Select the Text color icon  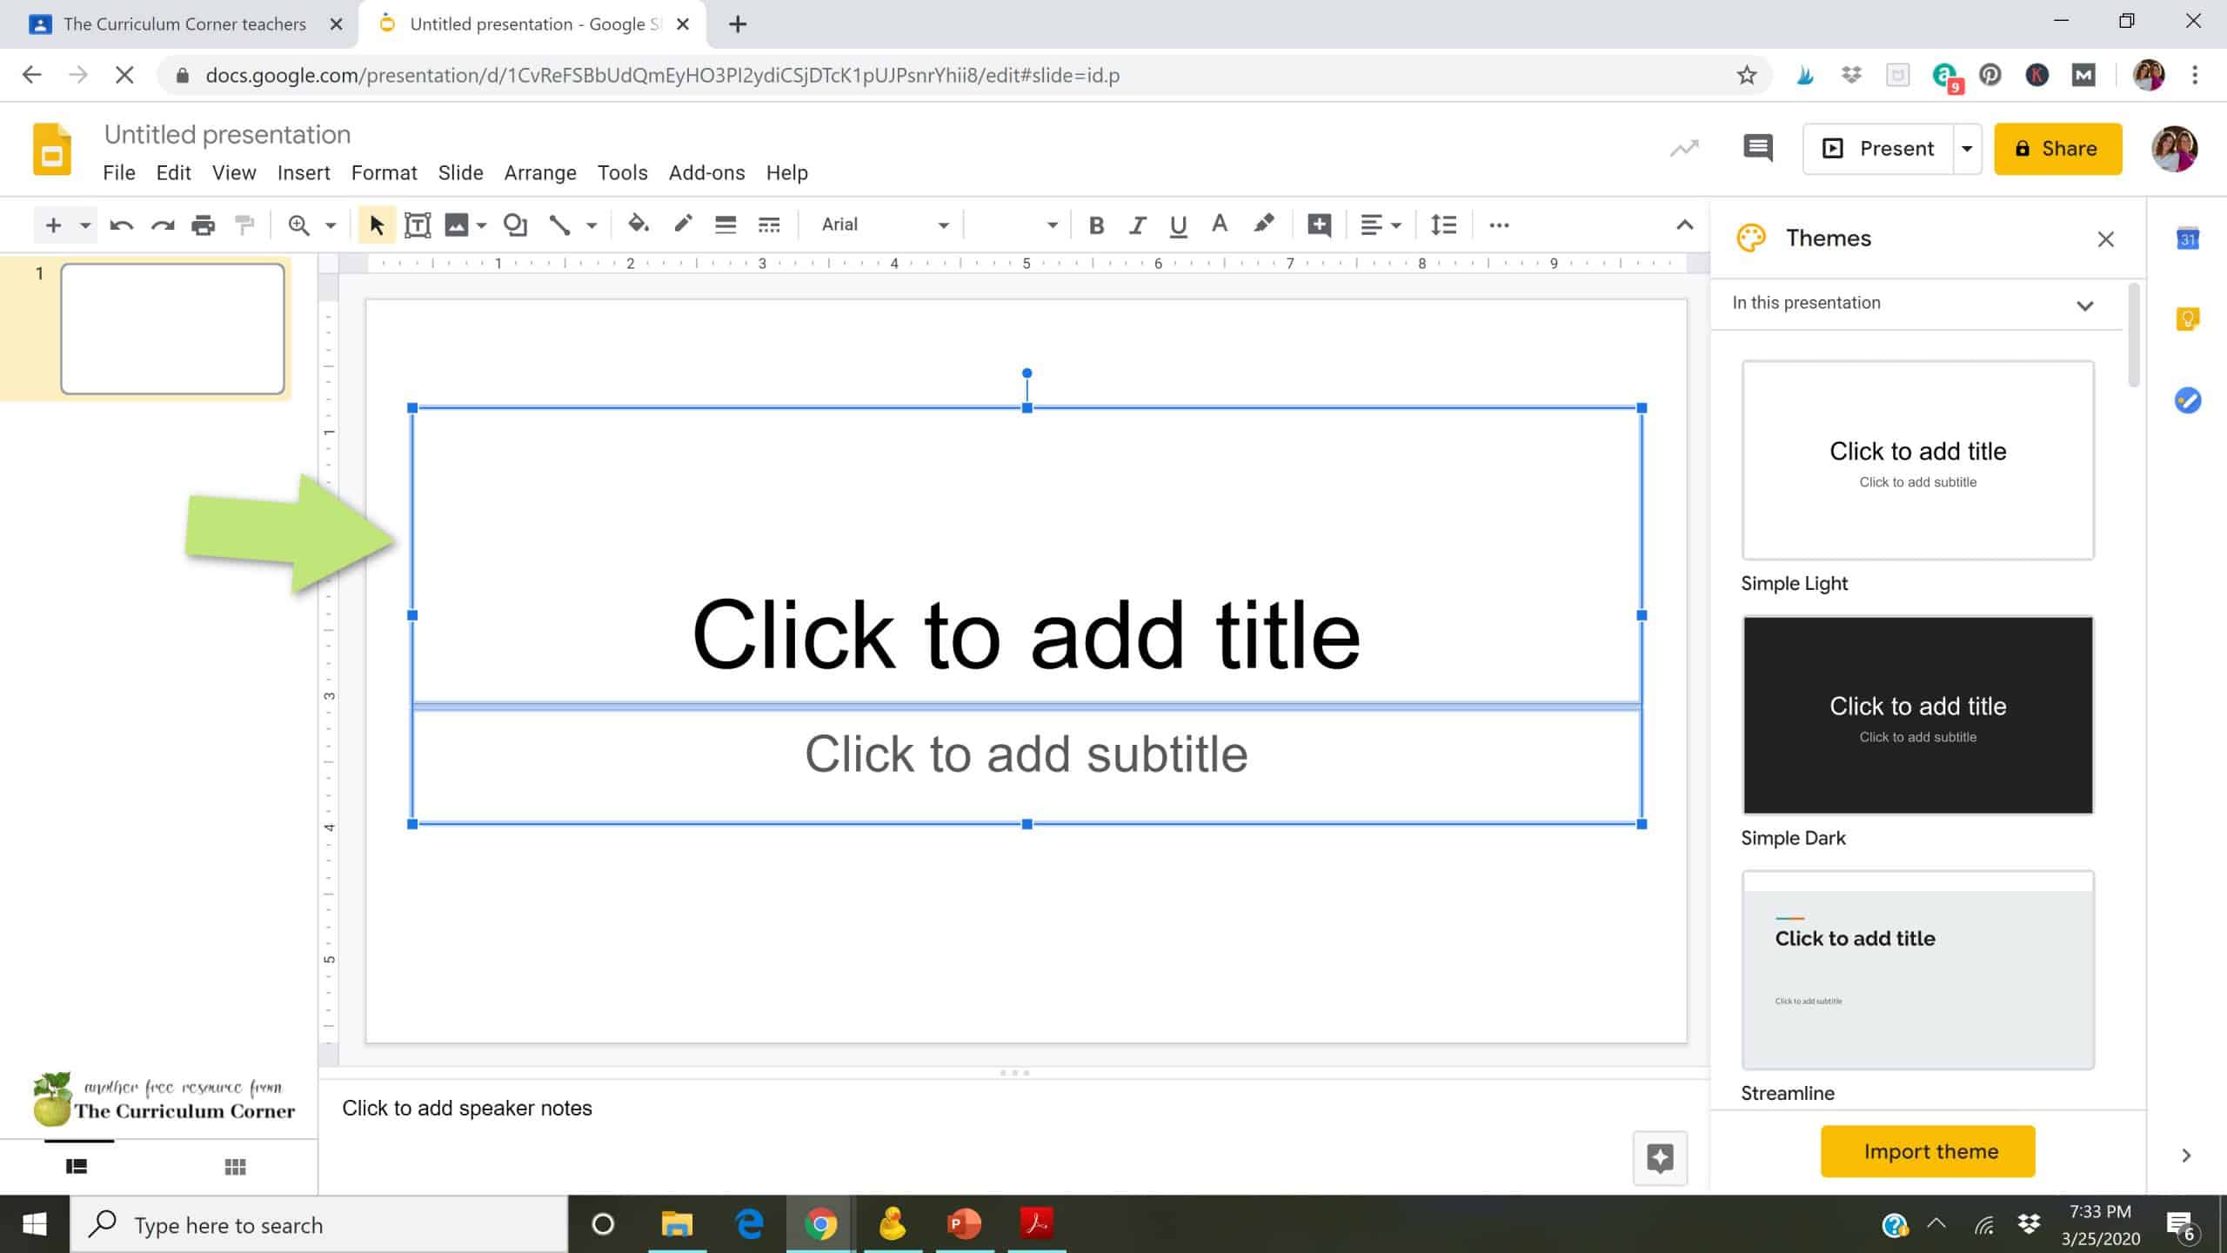pos(1219,224)
